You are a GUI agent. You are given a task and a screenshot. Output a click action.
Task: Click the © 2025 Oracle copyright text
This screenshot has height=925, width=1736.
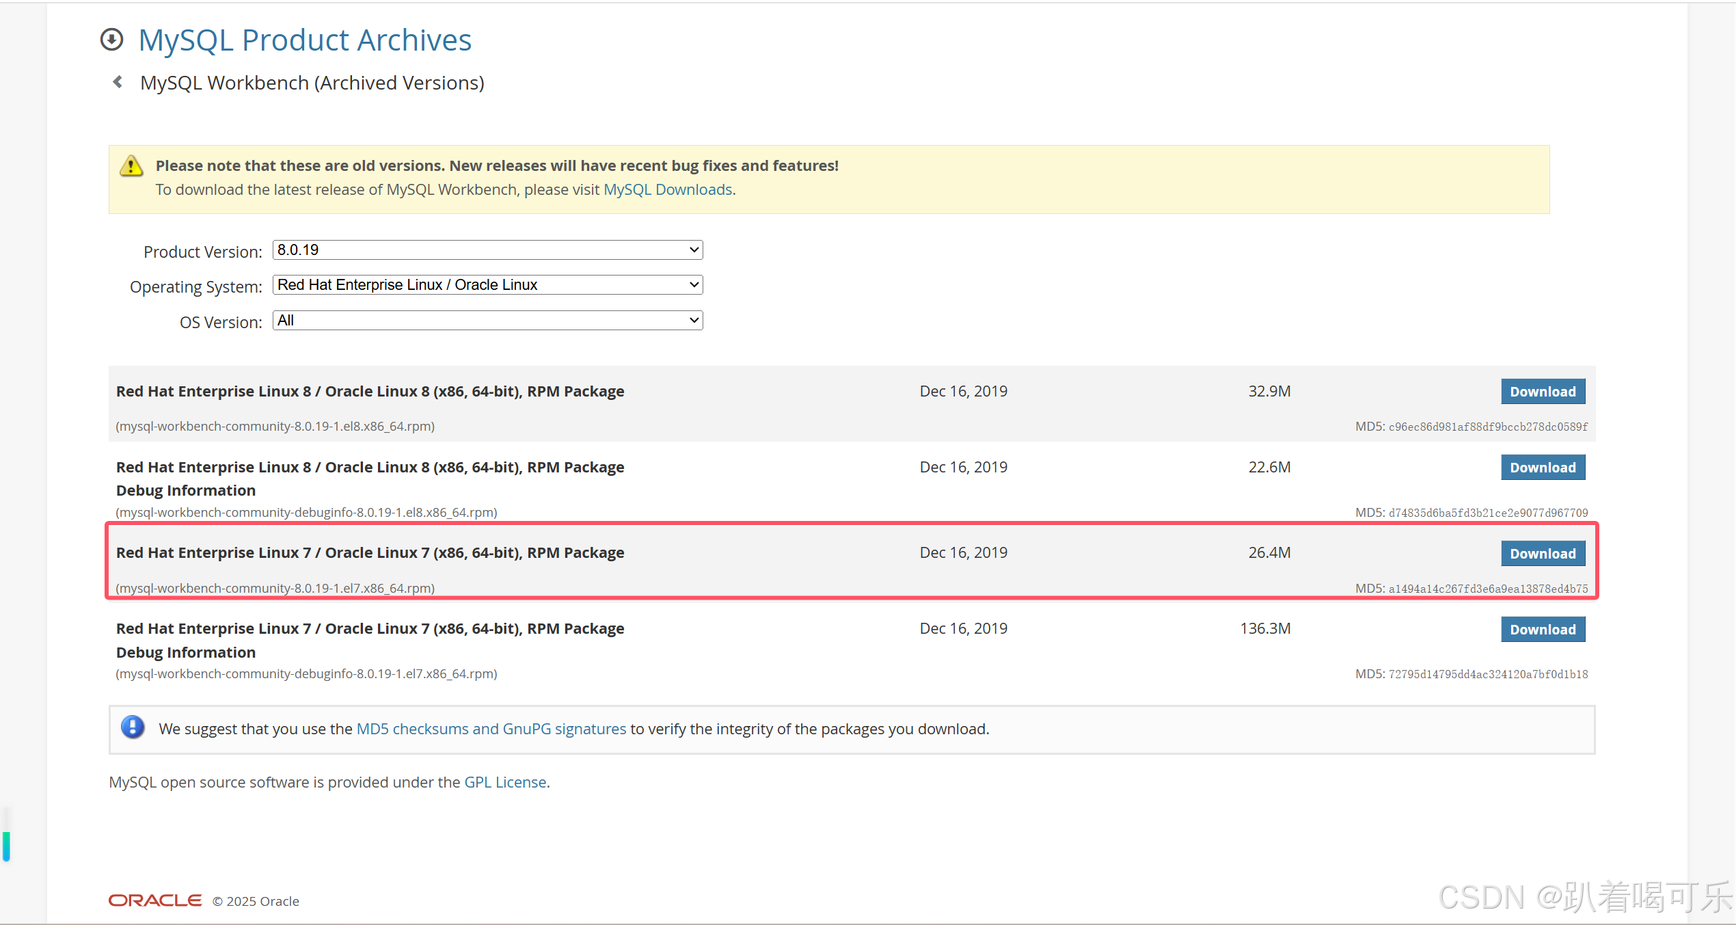point(256,901)
